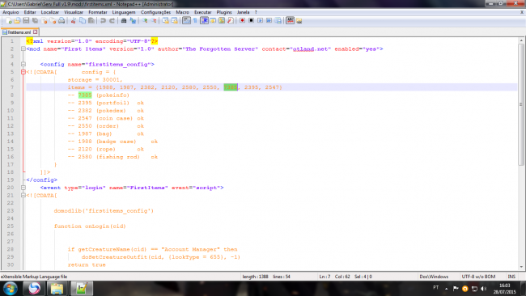The image size is (526, 296).
Task: Save the current recorded macro icon
Action: (278, 21)
